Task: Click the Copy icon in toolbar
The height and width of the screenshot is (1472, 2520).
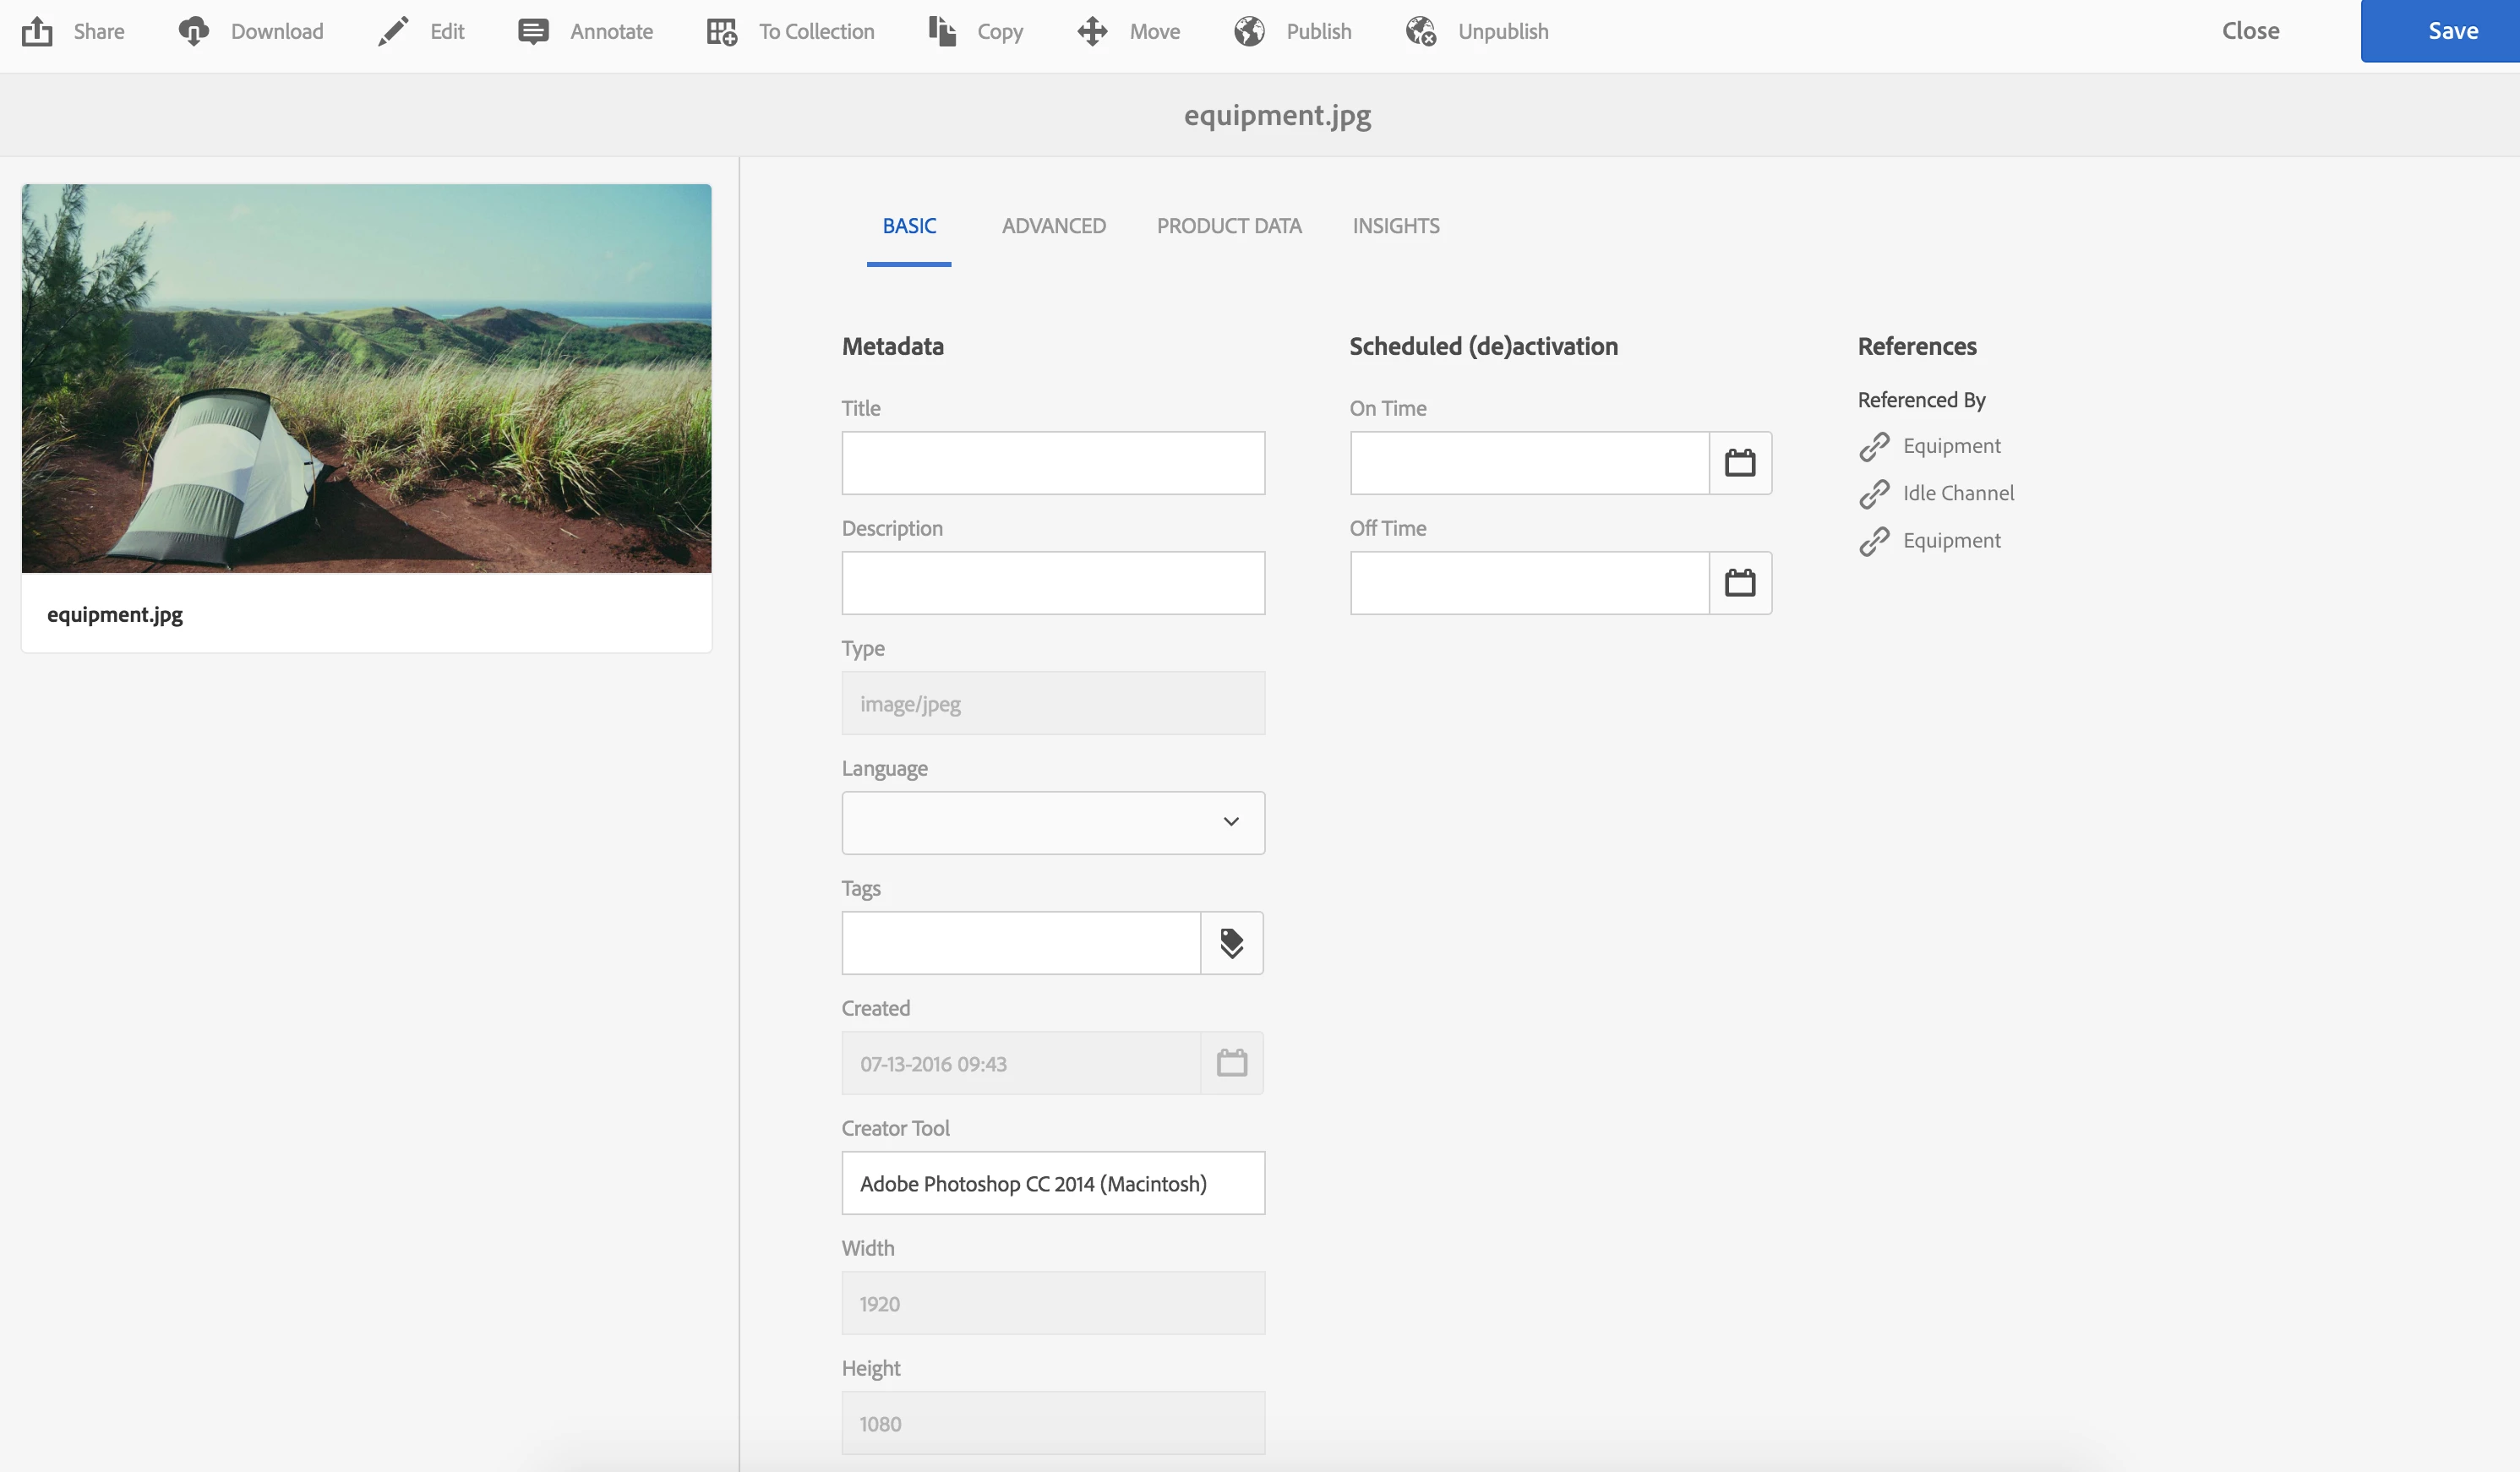Action: 941,31
